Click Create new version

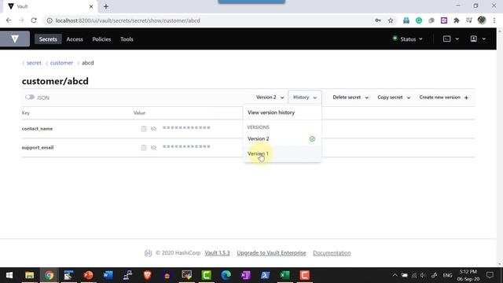tap(443, 97)
